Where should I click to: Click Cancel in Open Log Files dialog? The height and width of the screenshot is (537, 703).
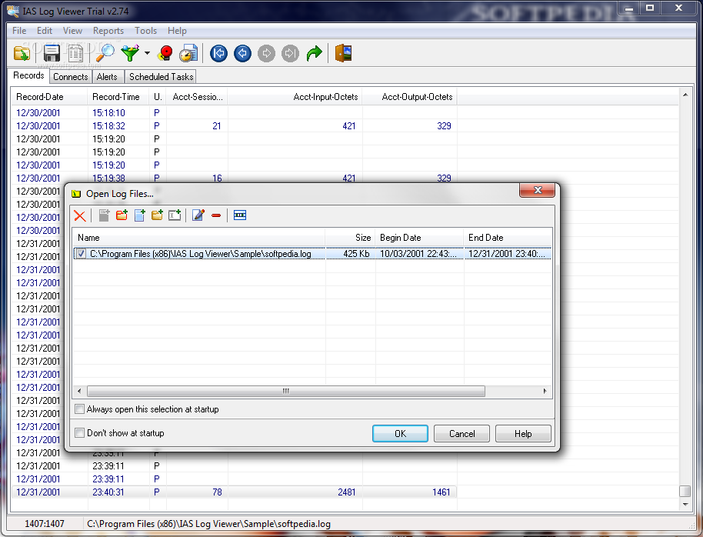pos(461,433)
